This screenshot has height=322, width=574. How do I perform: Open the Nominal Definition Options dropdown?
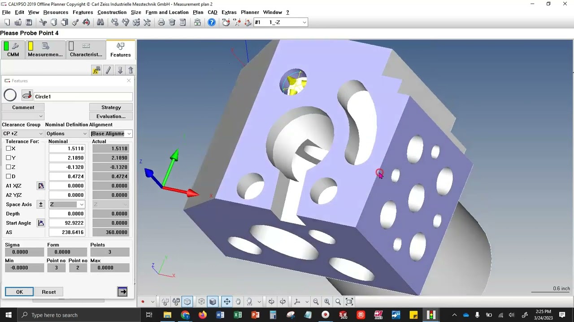[66, 134]
